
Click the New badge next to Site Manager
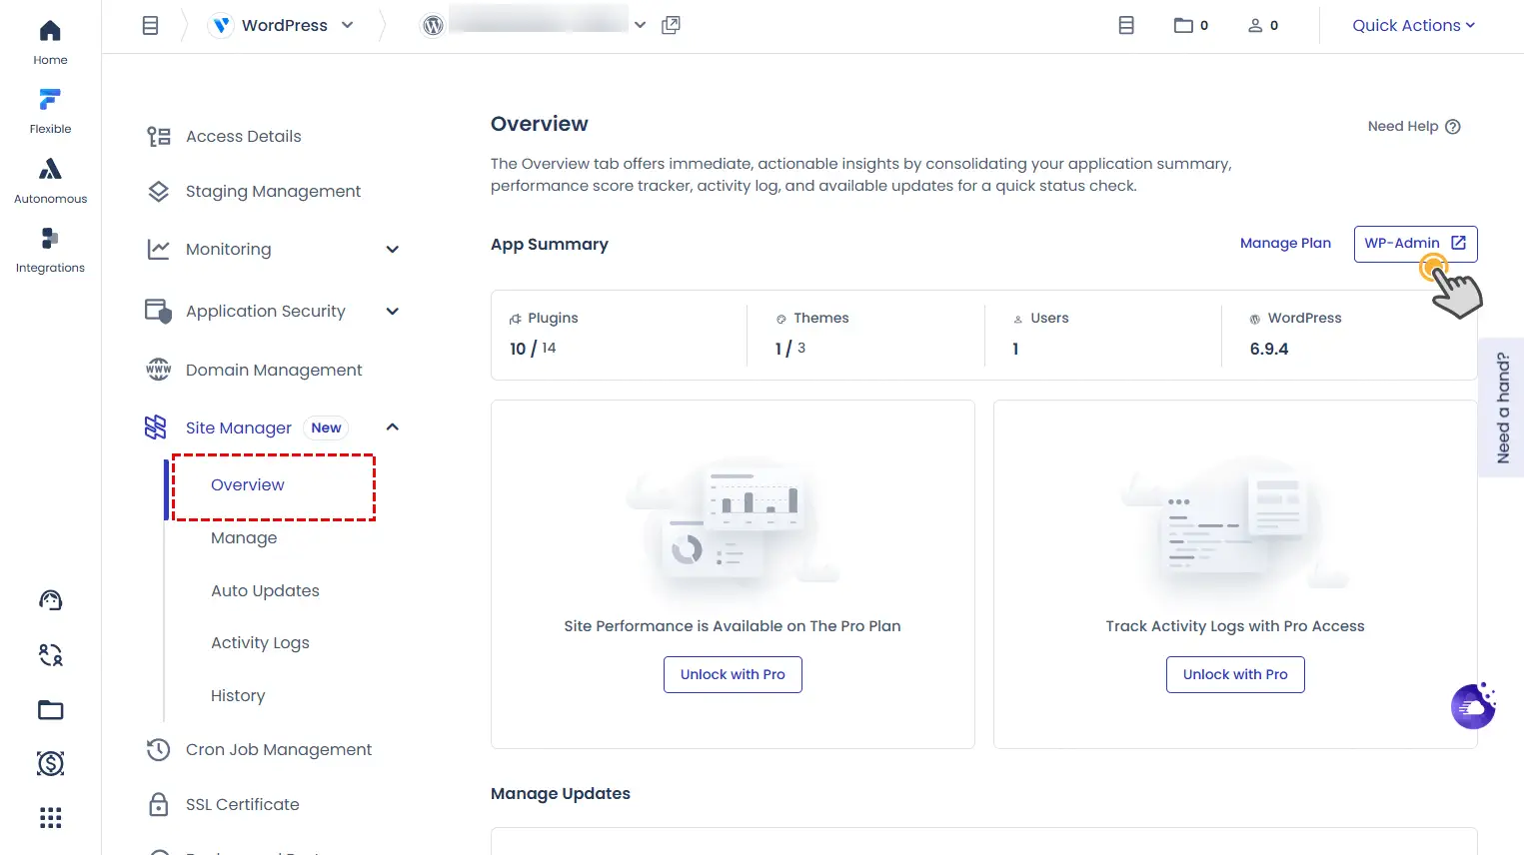[x=326, y=428]
